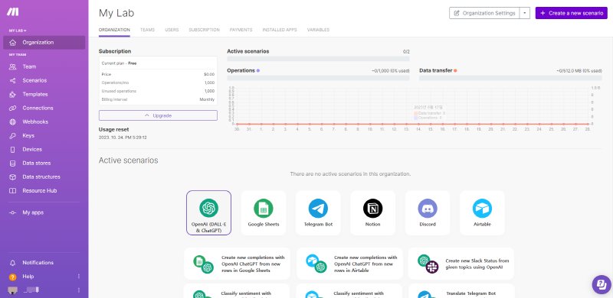Image resolution: width=613 pixels, height=298 pixels.
Task: Click the Devices phone icon
Action: tap(13, 150)
